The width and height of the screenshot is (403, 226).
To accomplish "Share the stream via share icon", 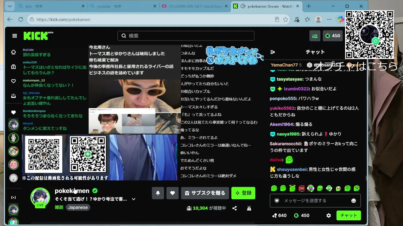I will point(235,208).
